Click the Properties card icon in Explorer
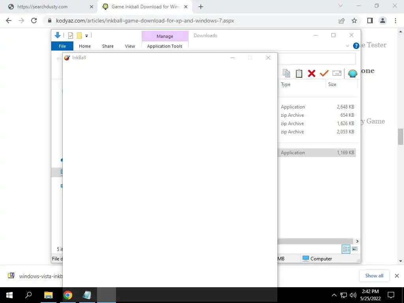 pos(337,73)
